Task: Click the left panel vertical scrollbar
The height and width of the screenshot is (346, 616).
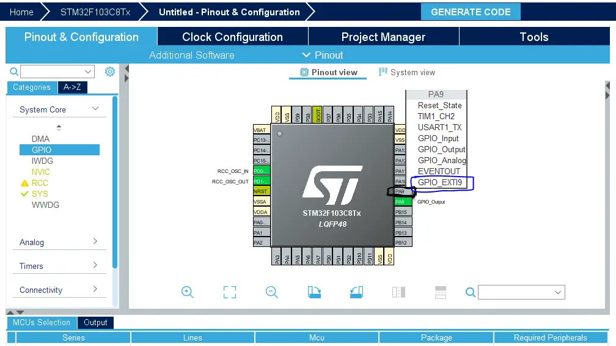Action: point(115,182)
